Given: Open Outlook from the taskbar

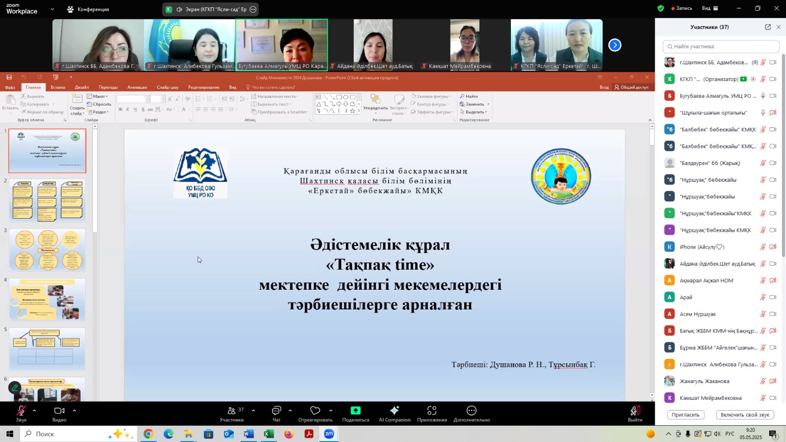Looking at the screenshot, I should tap(228, 434).
